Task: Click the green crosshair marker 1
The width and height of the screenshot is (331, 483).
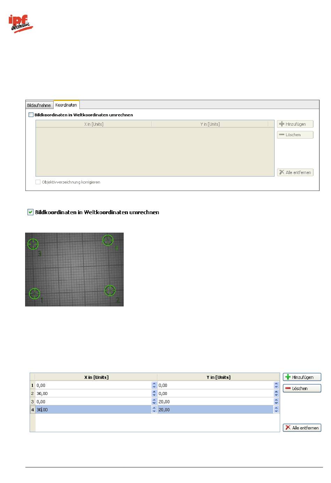Action: [34, 294]
